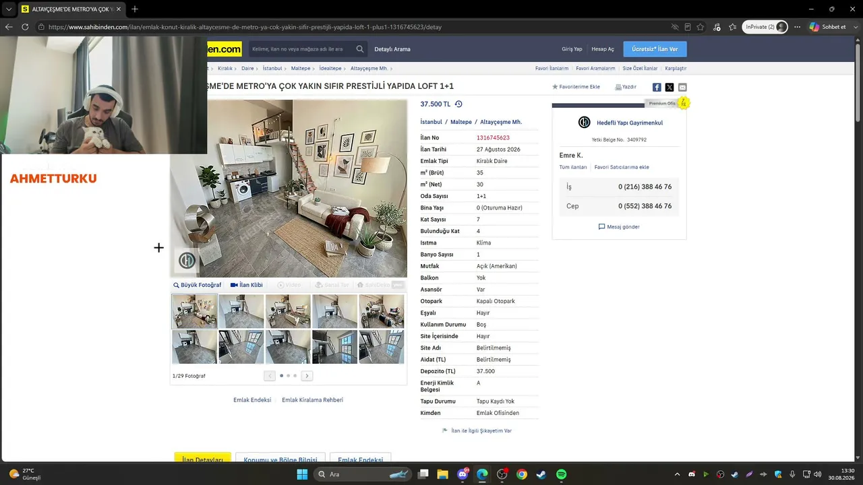Show hidden system tray icons
Viewport: 863px width, 485px height.
tap(677, 474)
